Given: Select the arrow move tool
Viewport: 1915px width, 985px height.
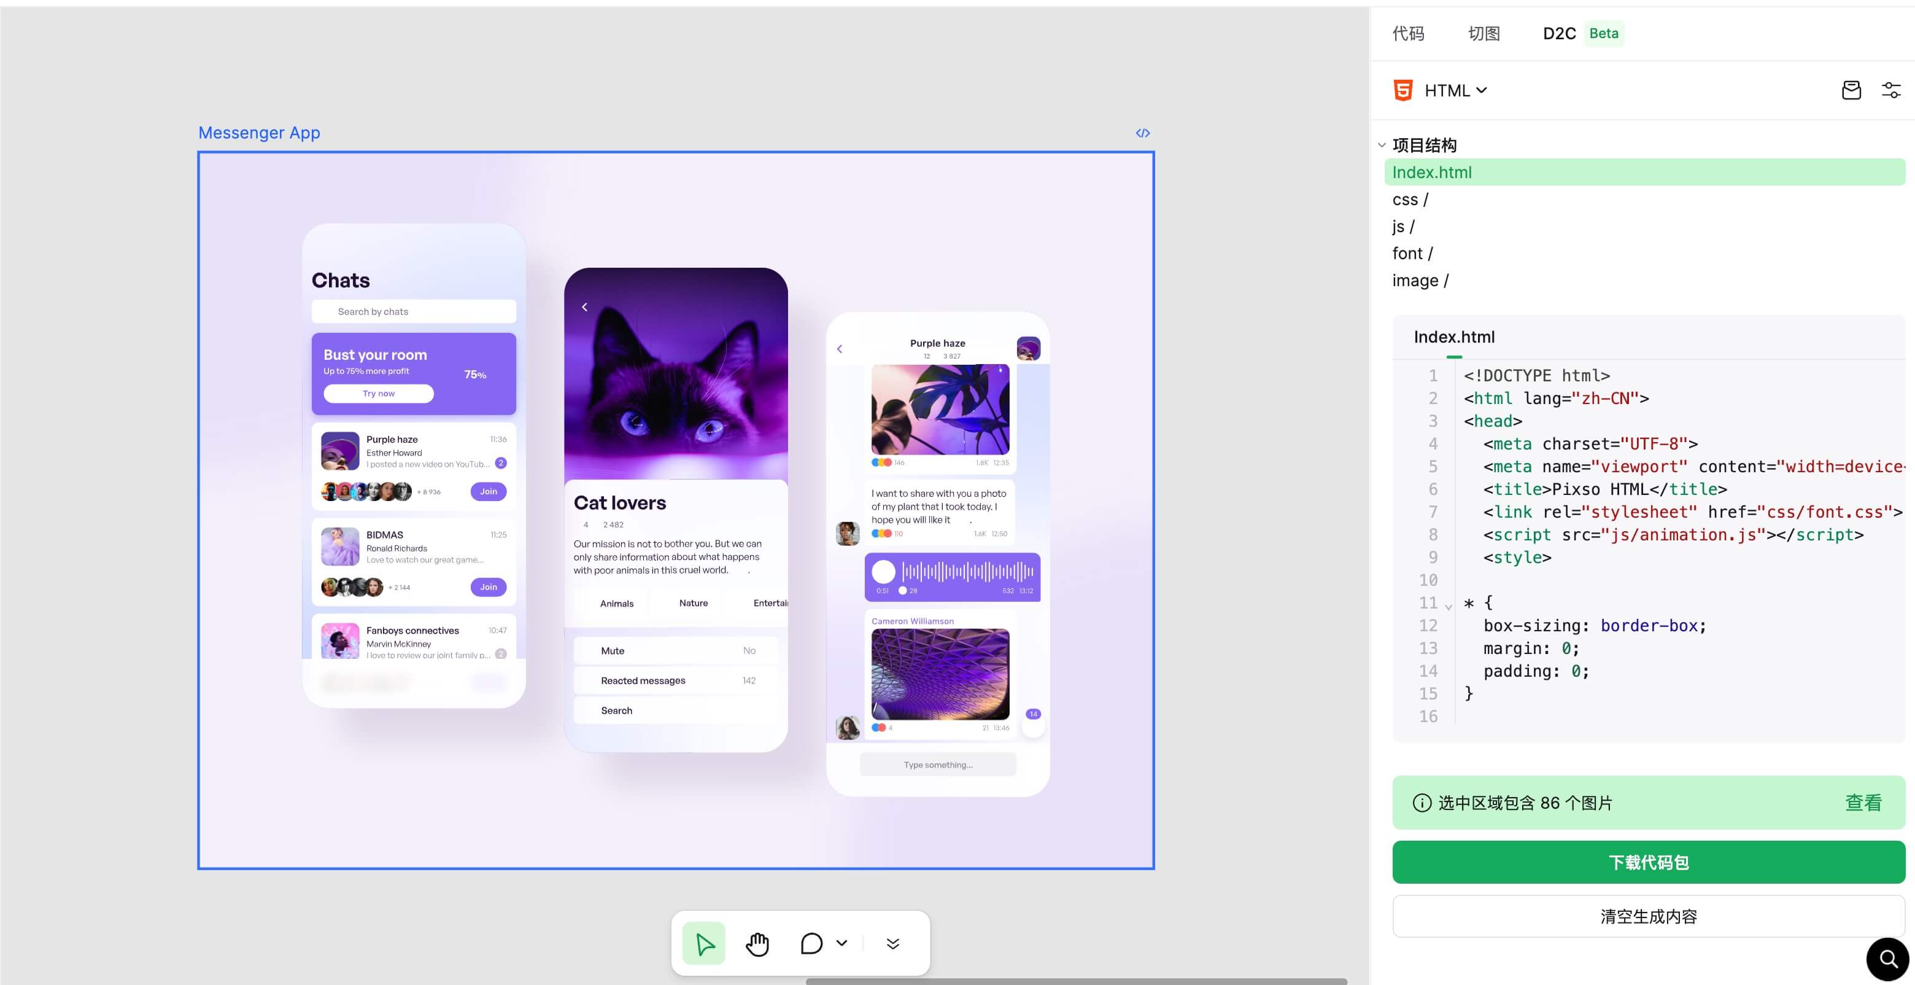Looking at the screenshot, I should (x=703, y=943).
